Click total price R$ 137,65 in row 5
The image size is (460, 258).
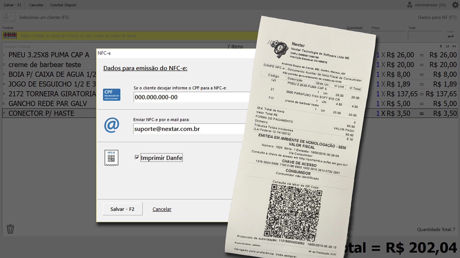tap(441, 94)
